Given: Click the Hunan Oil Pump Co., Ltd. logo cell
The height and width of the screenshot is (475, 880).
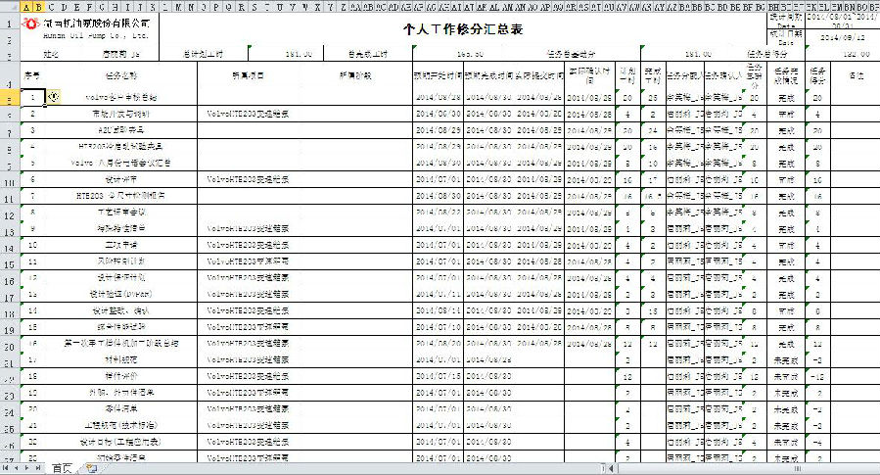Looking at the screenshot, I should pos(89,28).
